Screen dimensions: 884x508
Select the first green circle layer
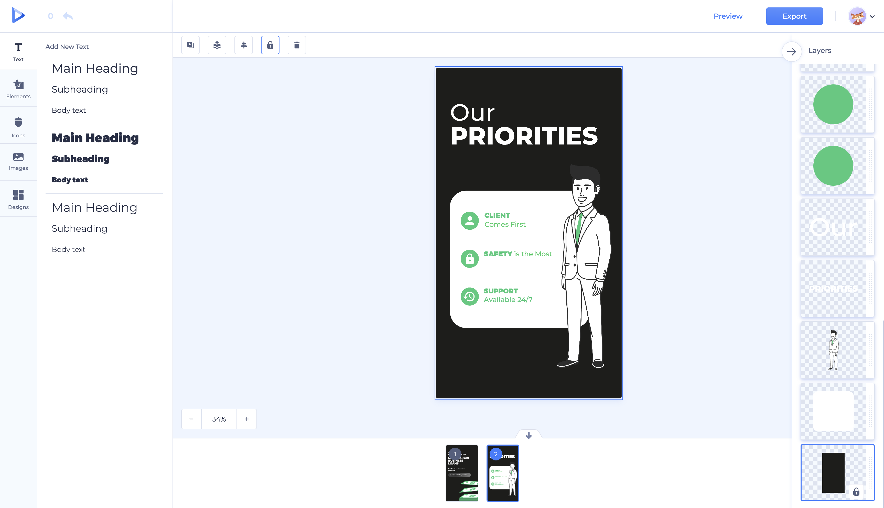[837, 104]
